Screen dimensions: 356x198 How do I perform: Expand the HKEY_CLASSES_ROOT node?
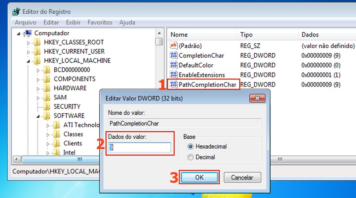(x=28, y=43)
